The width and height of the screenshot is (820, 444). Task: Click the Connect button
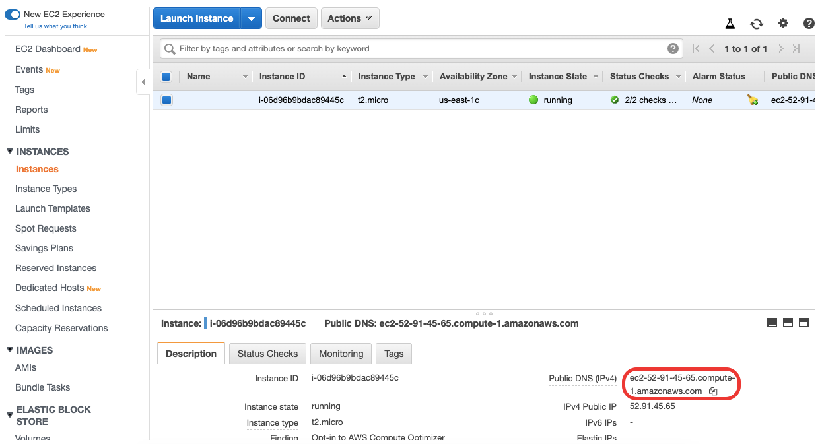pyautogui.click(x=291, y=18)
